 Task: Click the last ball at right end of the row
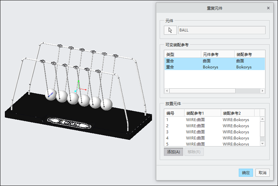pyautogui.click(x=106, y=104)
